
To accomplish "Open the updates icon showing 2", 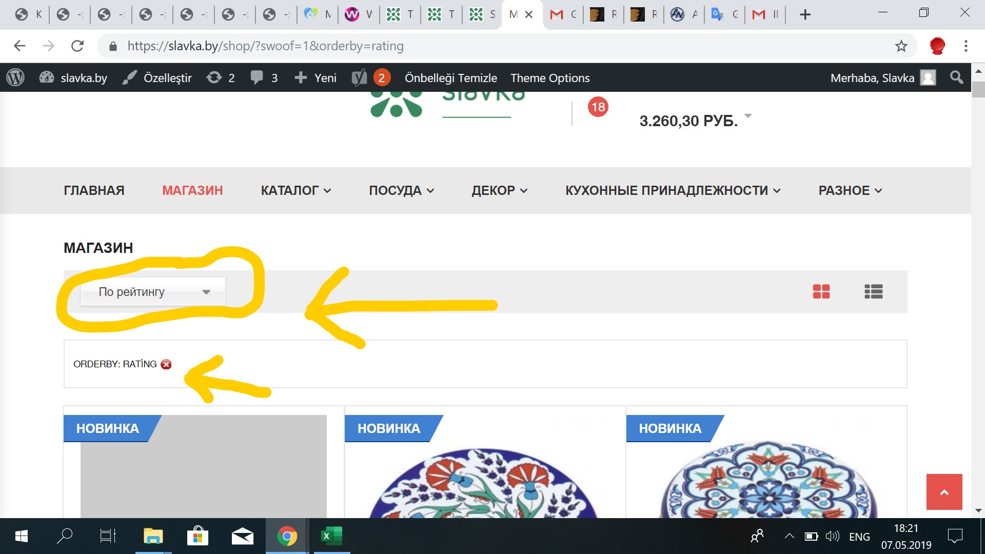I will point(221,78).
